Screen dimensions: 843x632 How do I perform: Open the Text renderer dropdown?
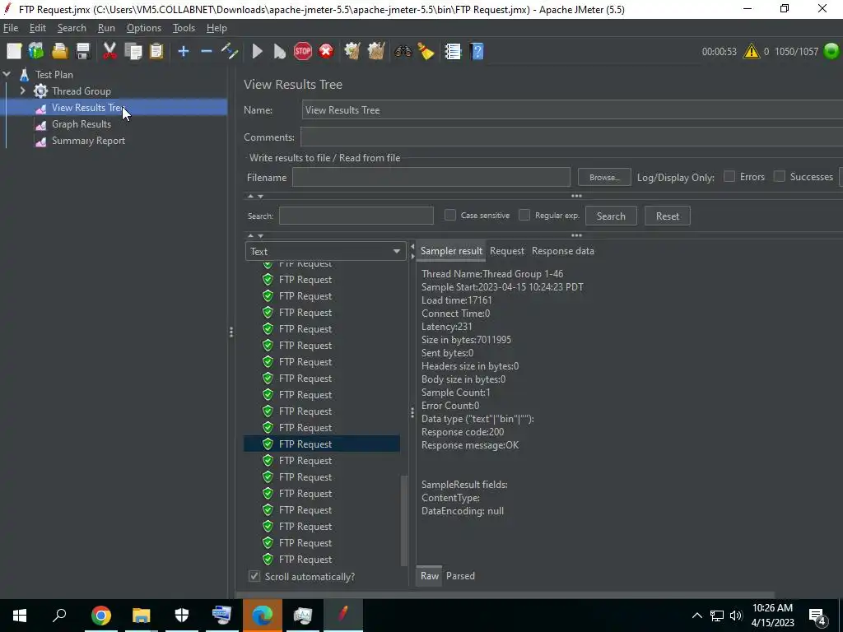coord(324,252)
